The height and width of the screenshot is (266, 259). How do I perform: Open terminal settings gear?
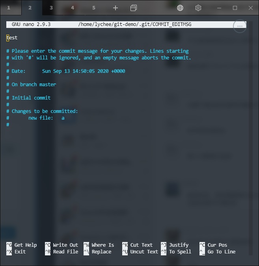(x=198, y=8)
